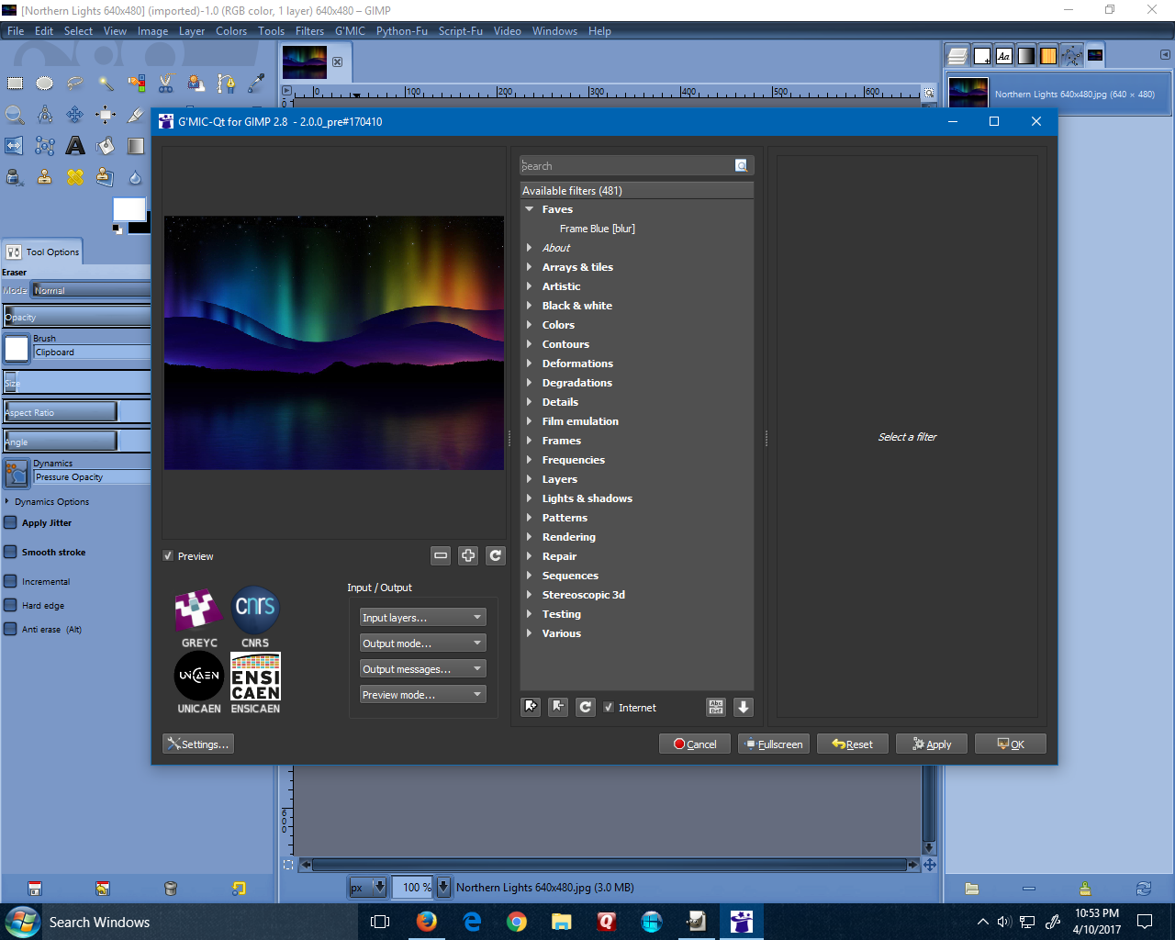The image size is (1175, 940).
Task: Click the Apply button in G'MIC dialog
Action: click(932, 744)
